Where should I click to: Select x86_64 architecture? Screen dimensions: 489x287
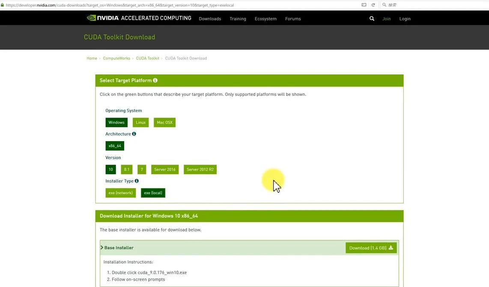pyautogui.click(x=115, y=146)
